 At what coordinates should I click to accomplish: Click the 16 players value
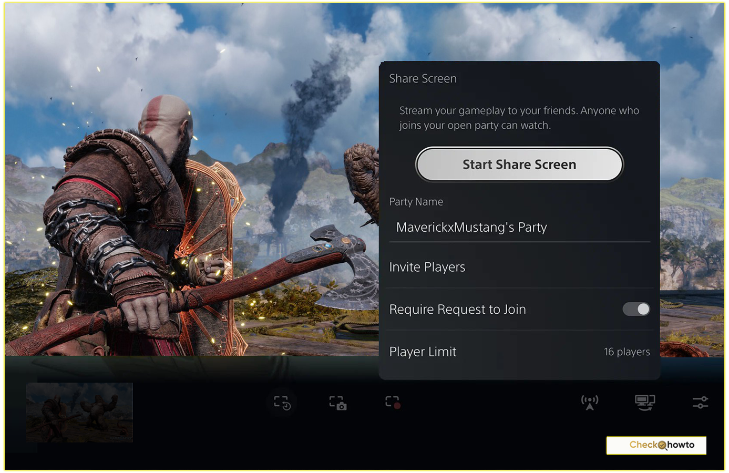[x=627, y=352]
